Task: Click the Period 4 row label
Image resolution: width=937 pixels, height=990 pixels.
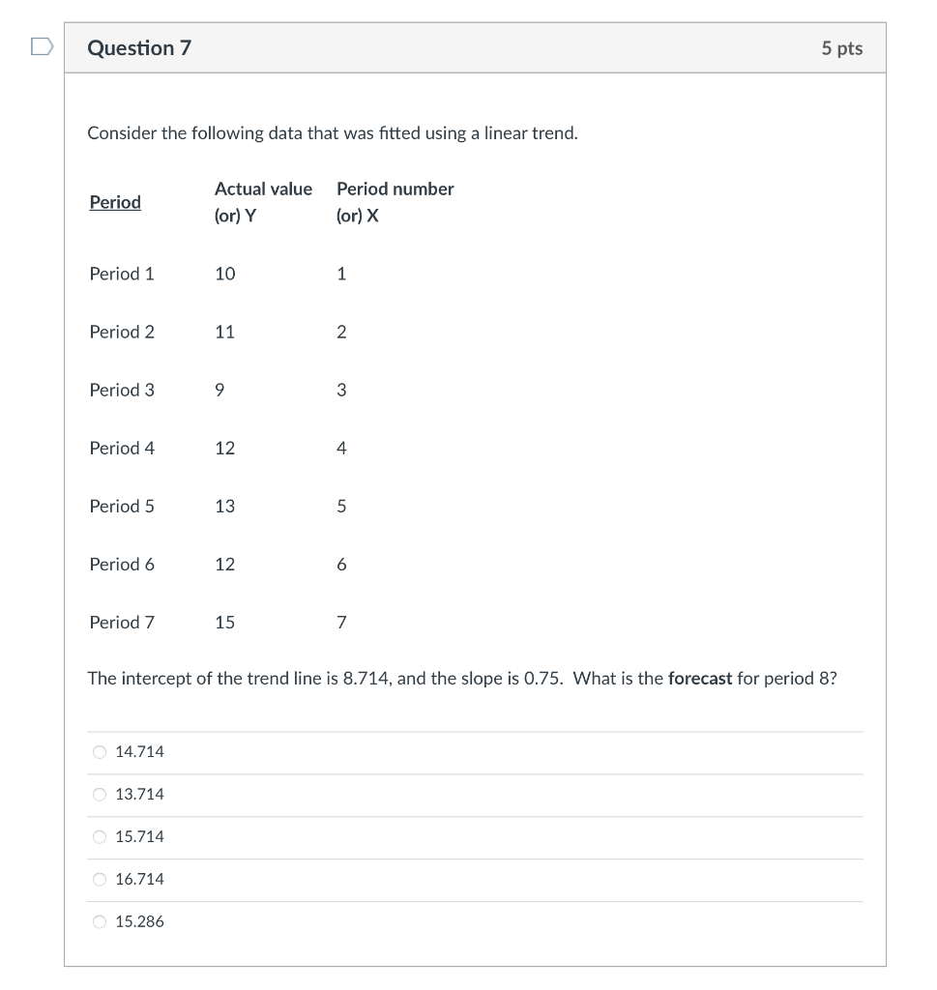Action: click(122, 448)
